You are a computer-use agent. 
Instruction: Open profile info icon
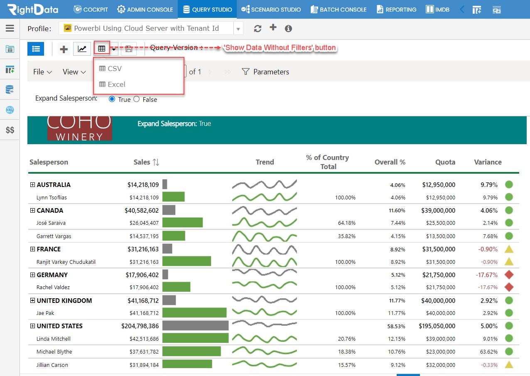coord(288,28)
